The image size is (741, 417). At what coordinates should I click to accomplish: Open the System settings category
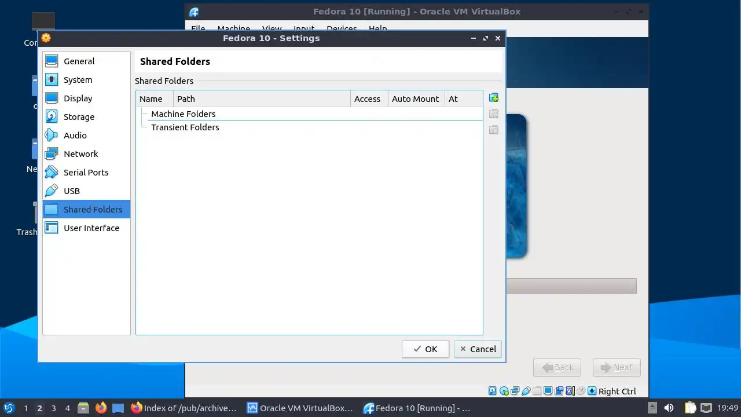87,80
